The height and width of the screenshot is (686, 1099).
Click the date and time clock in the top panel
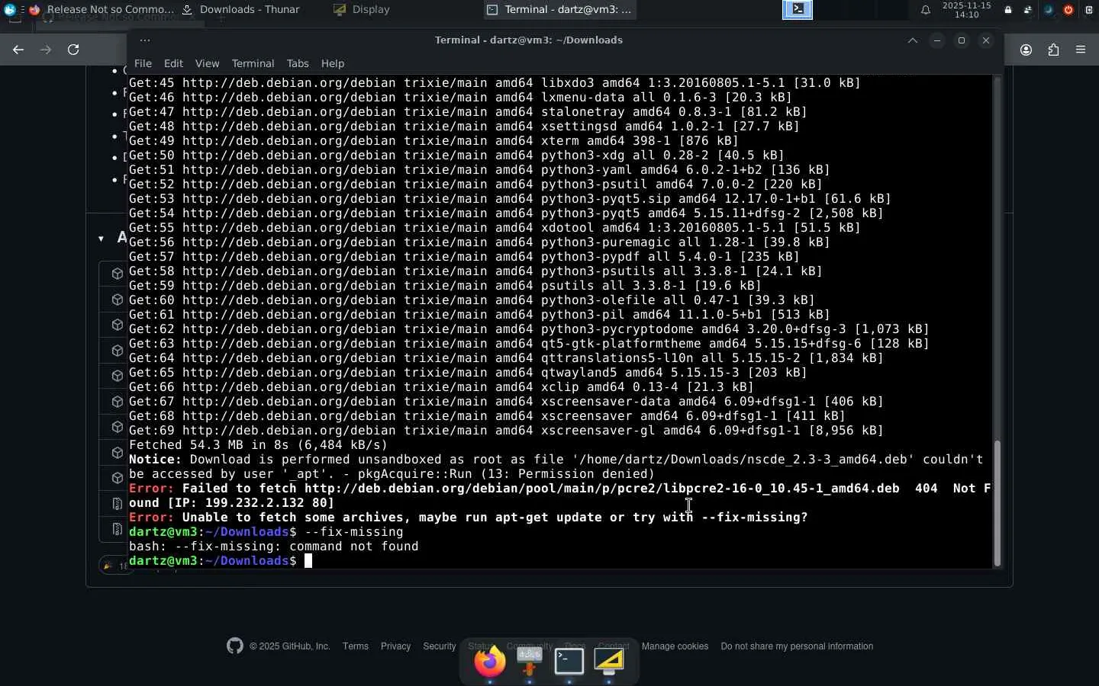pyautogui.click(x=966, y=10)
